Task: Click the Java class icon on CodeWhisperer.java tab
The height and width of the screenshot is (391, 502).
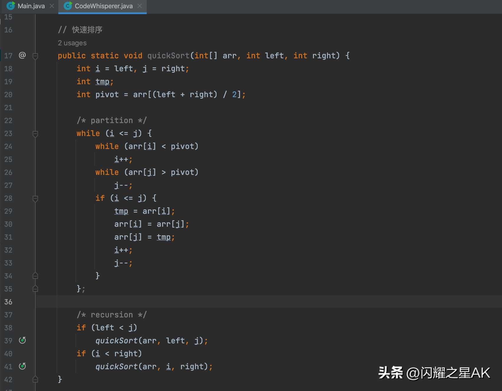Action: click(x=68, y=6)
